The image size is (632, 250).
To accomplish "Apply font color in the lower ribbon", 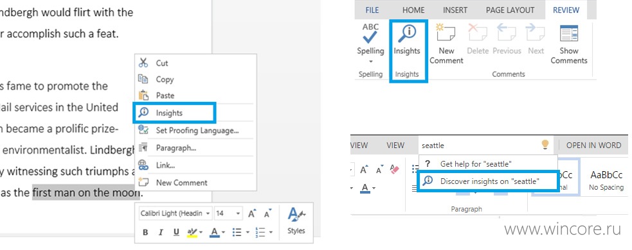I will point(365,188).
